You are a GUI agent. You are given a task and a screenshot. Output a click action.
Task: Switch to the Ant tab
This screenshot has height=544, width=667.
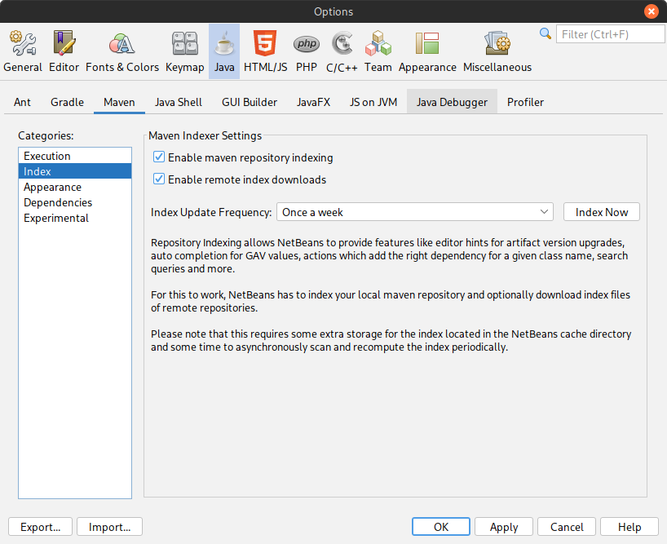pyautogui.click(x=22, y=102)
